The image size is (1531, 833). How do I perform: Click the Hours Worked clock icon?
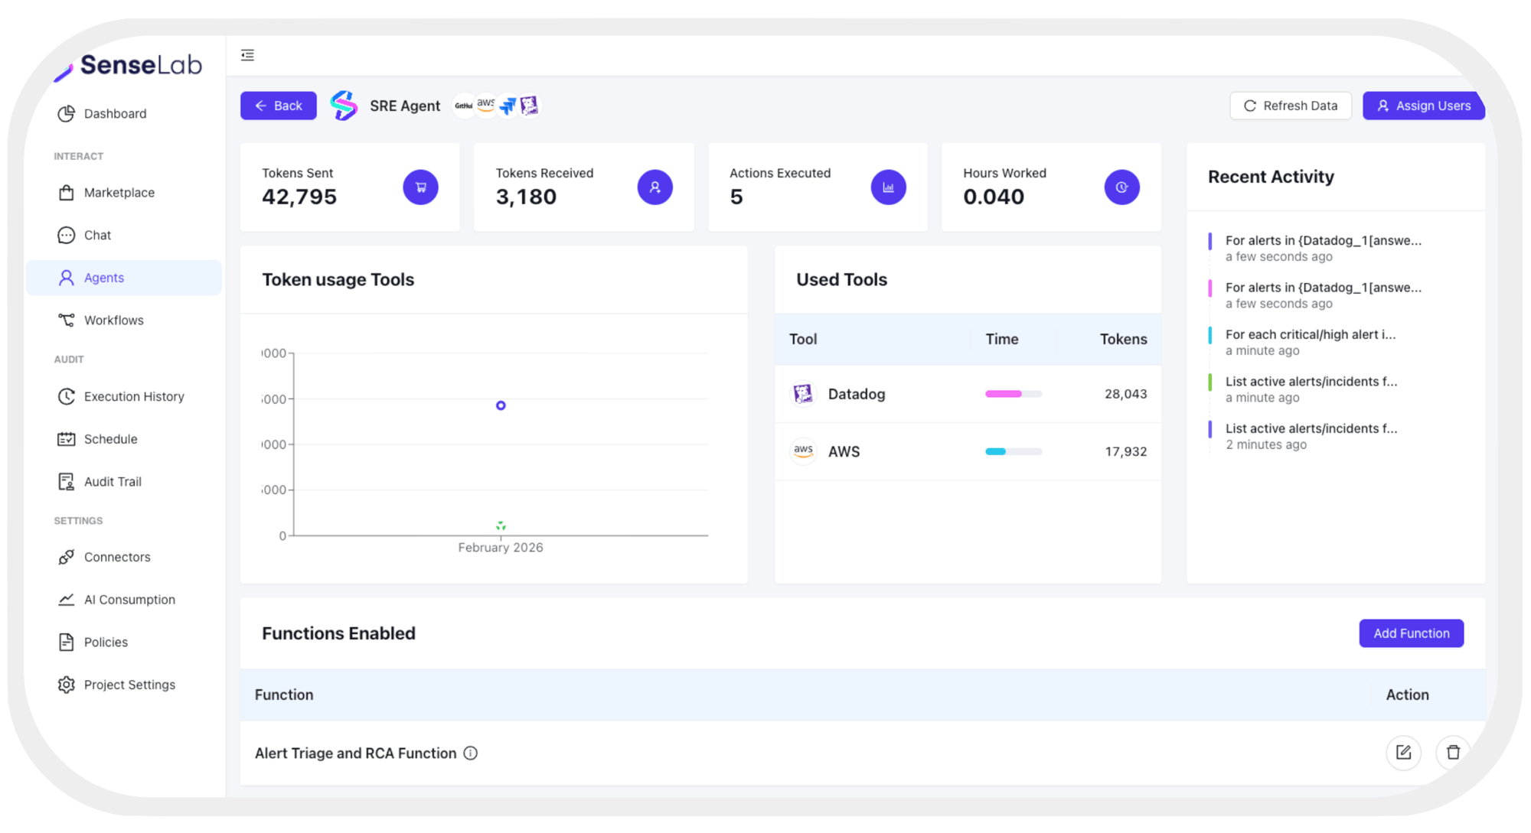click(x=1121, y=187)
